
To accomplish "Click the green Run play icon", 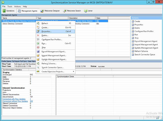I will click(38, 43).
